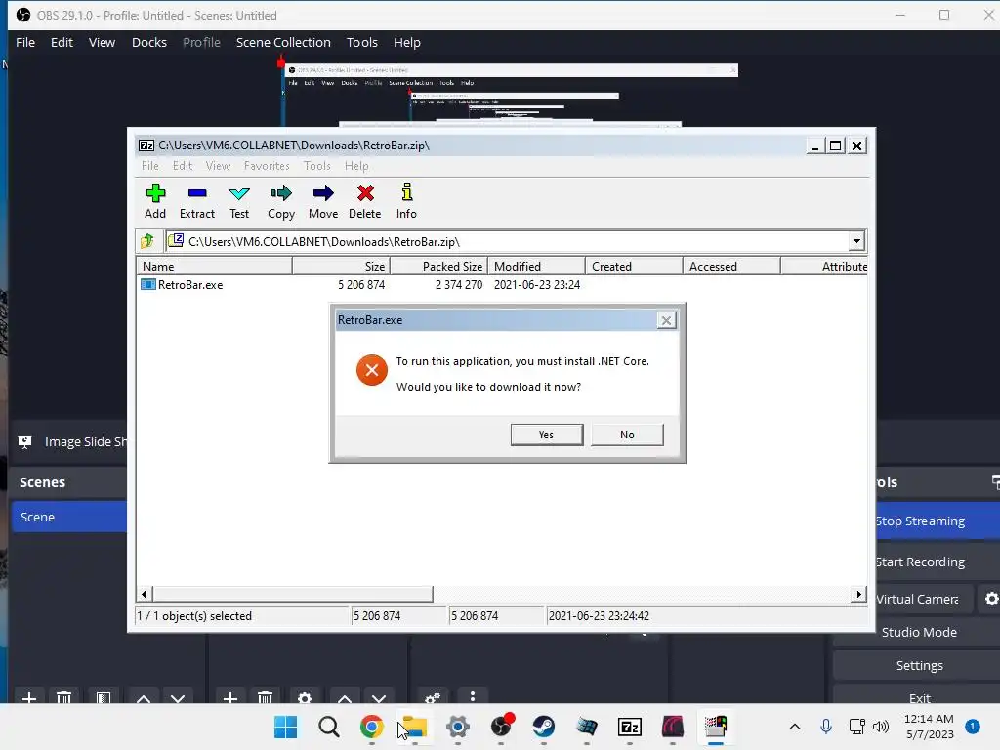Sort by Packed Size column header
1000x750 pixels.
(x=438, y=266)
